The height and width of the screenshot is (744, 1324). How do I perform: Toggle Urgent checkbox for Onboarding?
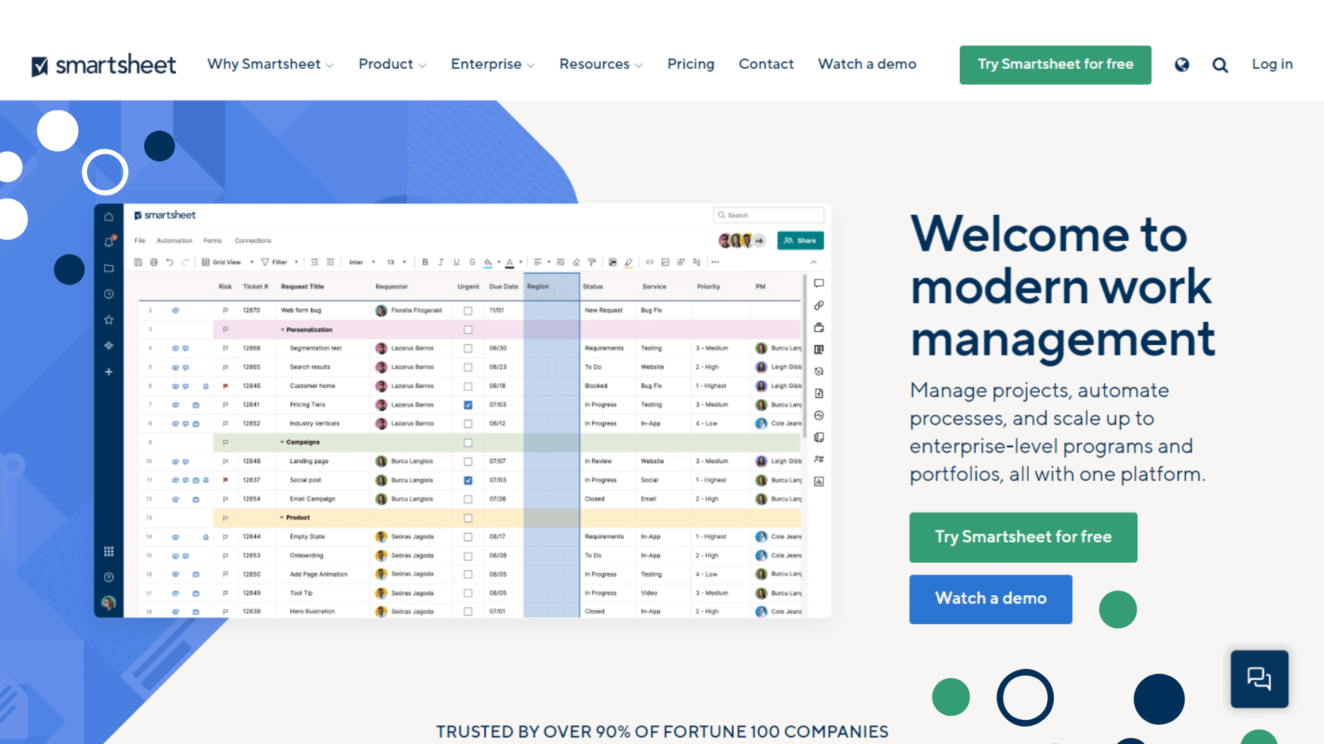tap(468, 555)
